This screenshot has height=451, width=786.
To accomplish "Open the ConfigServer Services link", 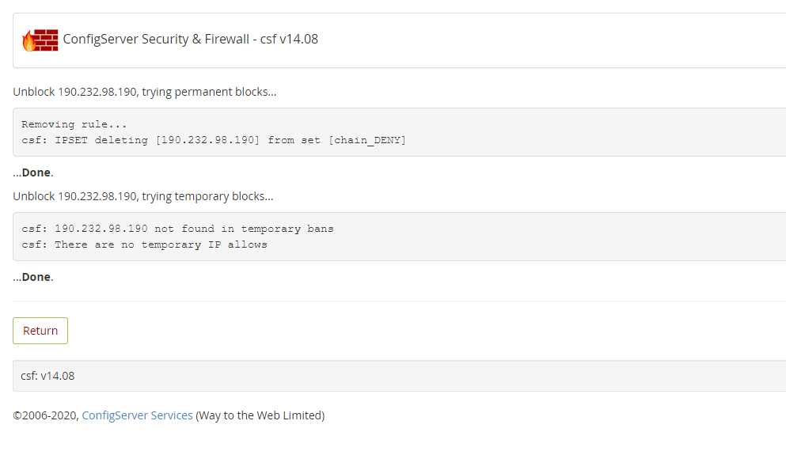I will click(x=137, y=415).
